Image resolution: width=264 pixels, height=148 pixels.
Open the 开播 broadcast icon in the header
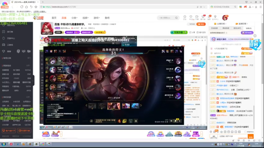tap(197, 18)
